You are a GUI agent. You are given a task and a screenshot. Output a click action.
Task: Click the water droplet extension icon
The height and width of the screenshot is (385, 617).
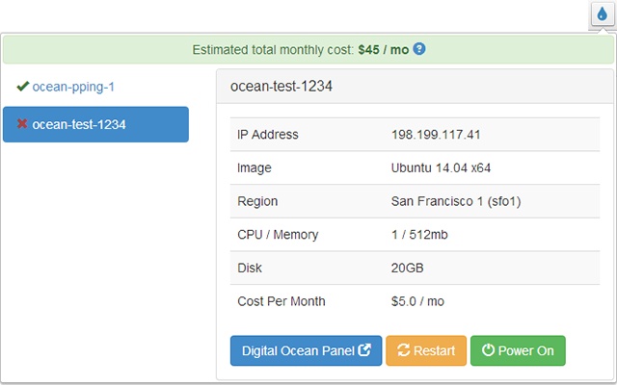[602, 14]
